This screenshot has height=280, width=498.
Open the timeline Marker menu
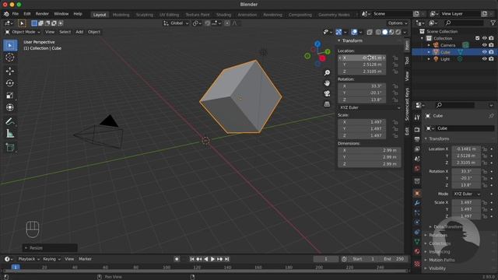click(x=85, y=259)
